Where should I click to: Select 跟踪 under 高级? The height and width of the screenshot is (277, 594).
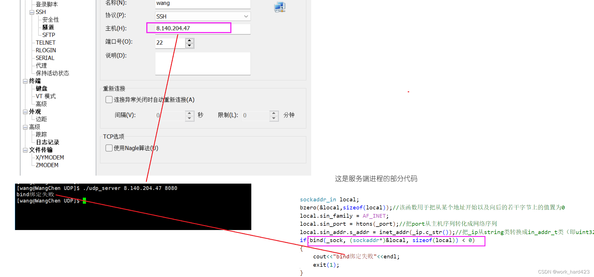(x=41, y=135)
